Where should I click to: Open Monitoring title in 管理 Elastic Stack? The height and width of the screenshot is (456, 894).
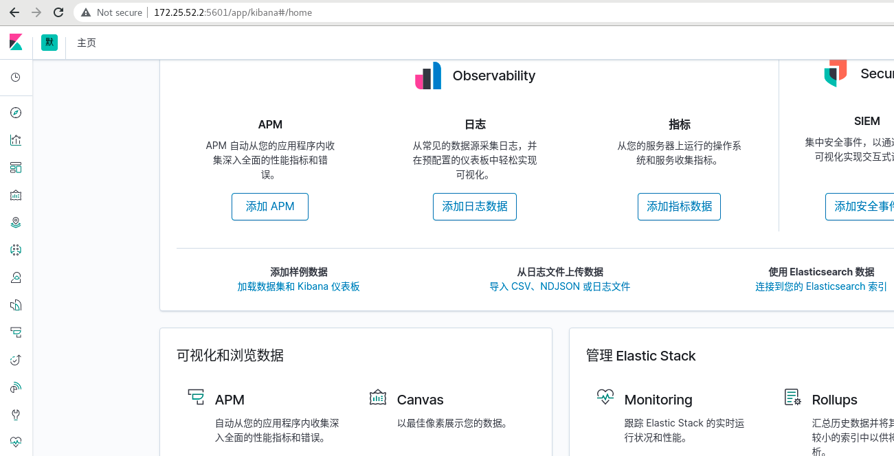658,400
